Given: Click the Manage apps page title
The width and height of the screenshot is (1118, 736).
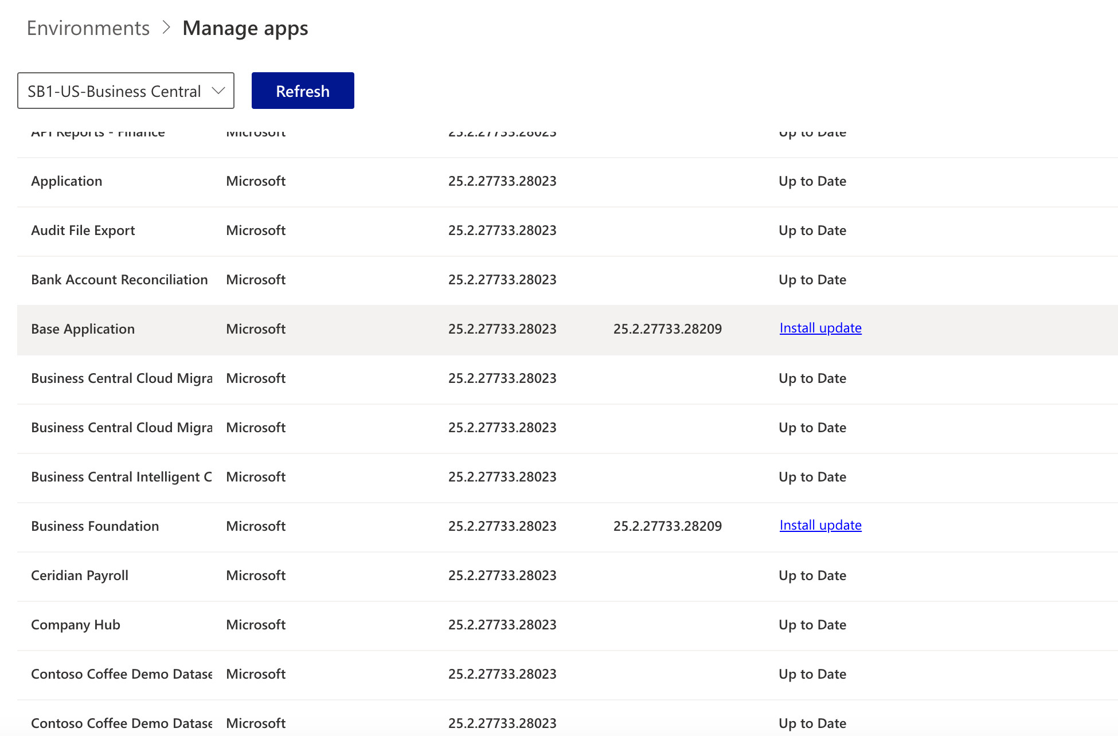Looking at the screenshot, I should tap(245, 28).
